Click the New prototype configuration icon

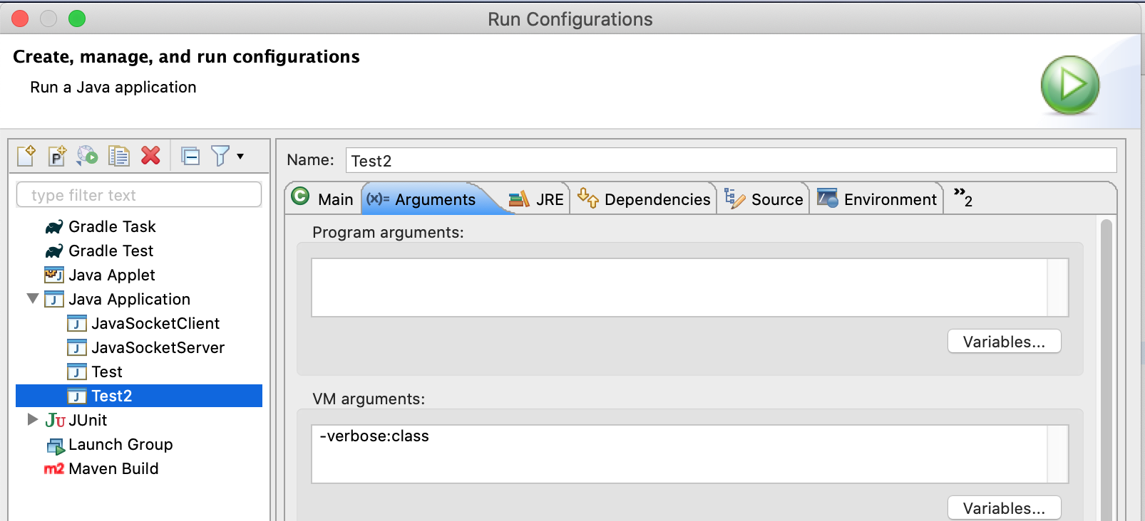(57, 155)
